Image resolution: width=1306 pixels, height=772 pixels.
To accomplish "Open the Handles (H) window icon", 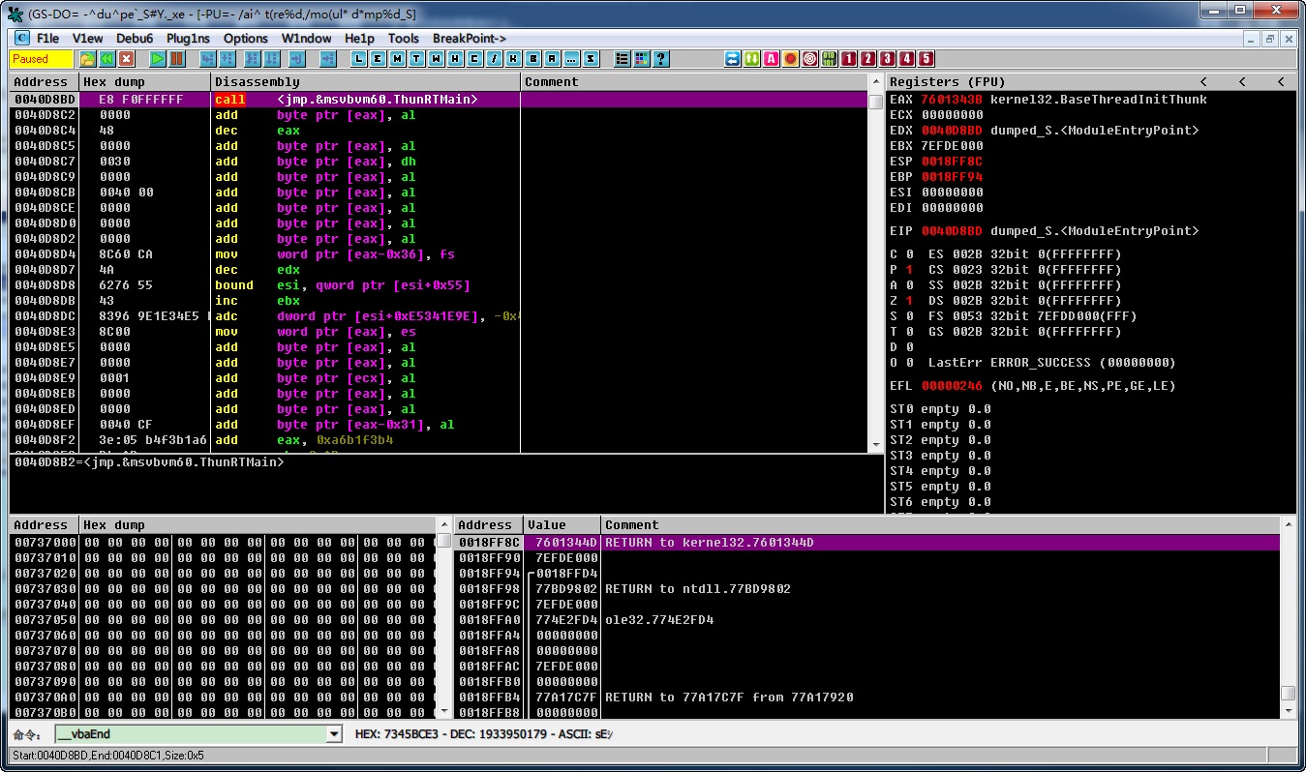I will [x=455, y=59].
